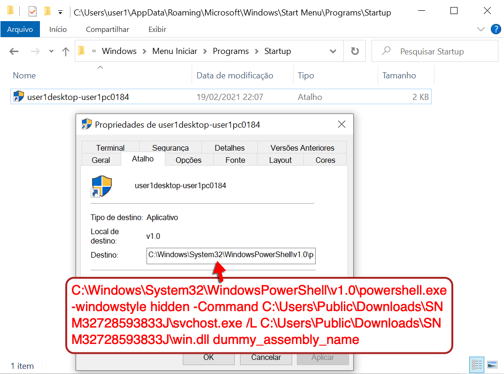504x374 pixels.
Task: Switch to the Layout tab
Action: (x=280, y=160)
